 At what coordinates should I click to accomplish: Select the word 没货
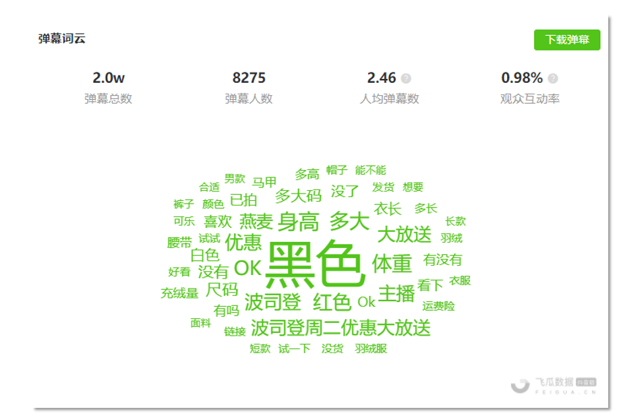(332, 349)
